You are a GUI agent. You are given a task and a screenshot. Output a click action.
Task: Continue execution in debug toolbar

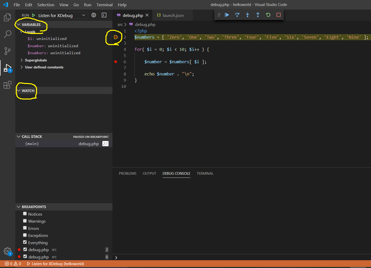click(227, 15)
